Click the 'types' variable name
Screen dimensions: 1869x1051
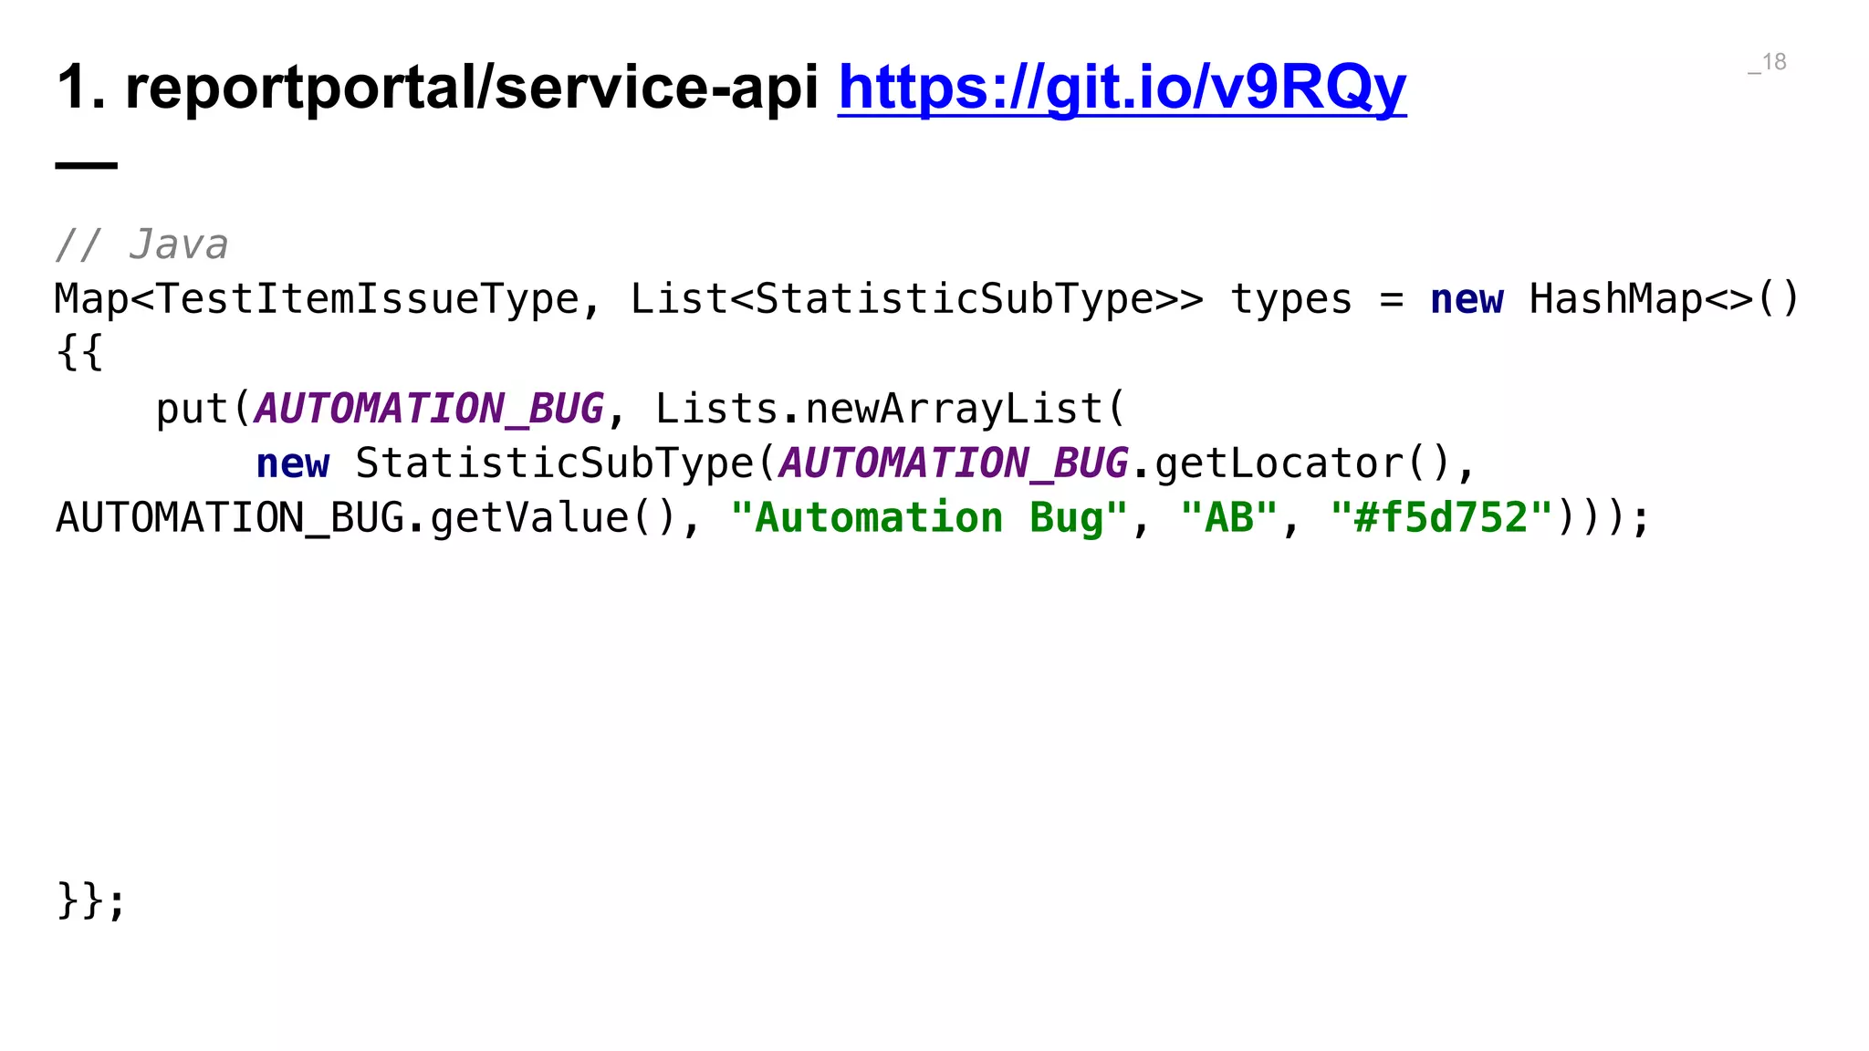click(x=1291, y=299)
